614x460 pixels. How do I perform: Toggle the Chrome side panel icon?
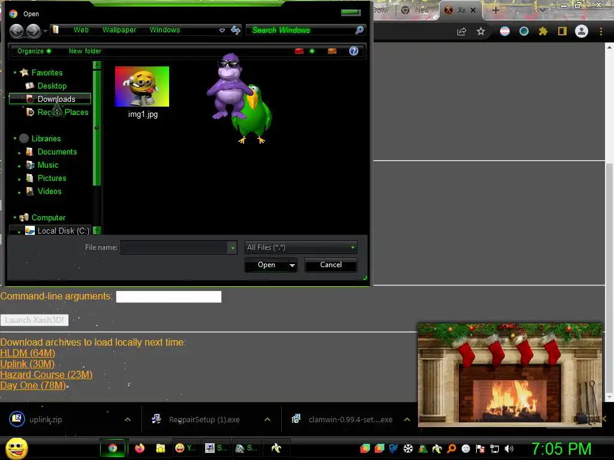562,31
